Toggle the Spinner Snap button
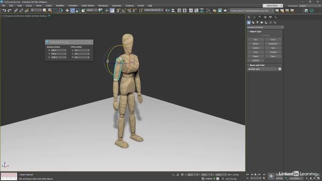This screenshot has height=181, width=322. 134,11
